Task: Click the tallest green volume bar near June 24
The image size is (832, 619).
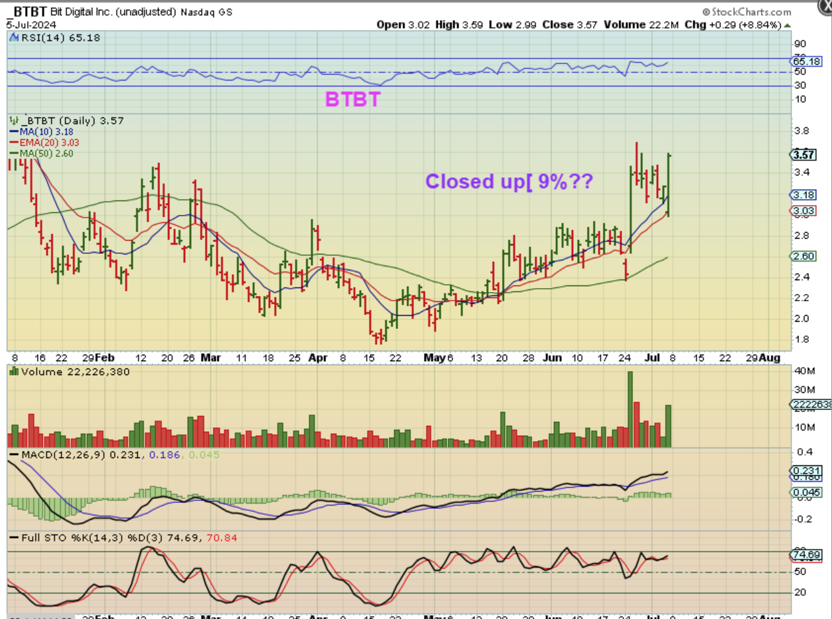Action: coord(630,409)
